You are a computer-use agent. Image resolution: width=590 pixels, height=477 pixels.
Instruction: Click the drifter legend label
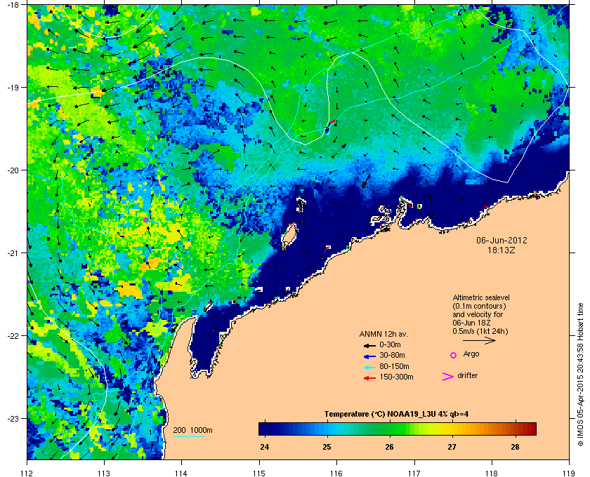468,375
